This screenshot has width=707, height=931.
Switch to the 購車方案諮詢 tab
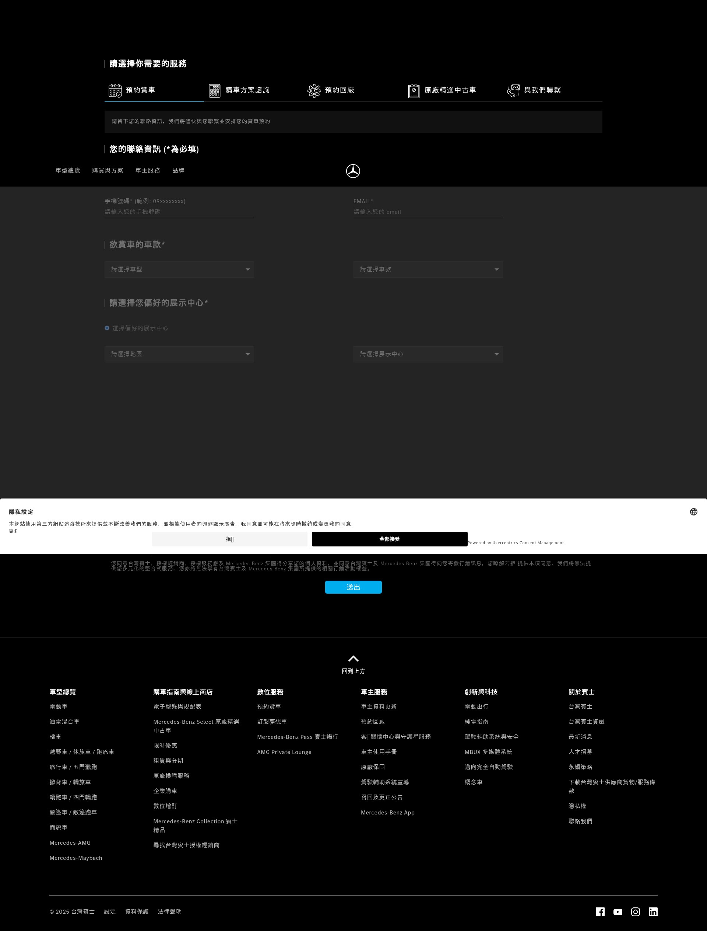coord(254,91)
